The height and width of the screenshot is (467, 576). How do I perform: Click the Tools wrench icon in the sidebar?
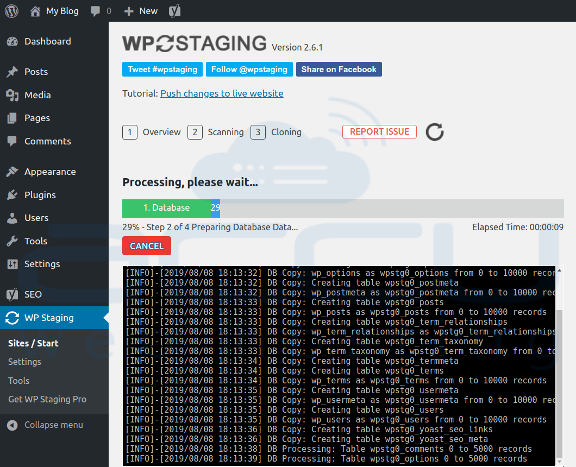[x=12, y=241]
